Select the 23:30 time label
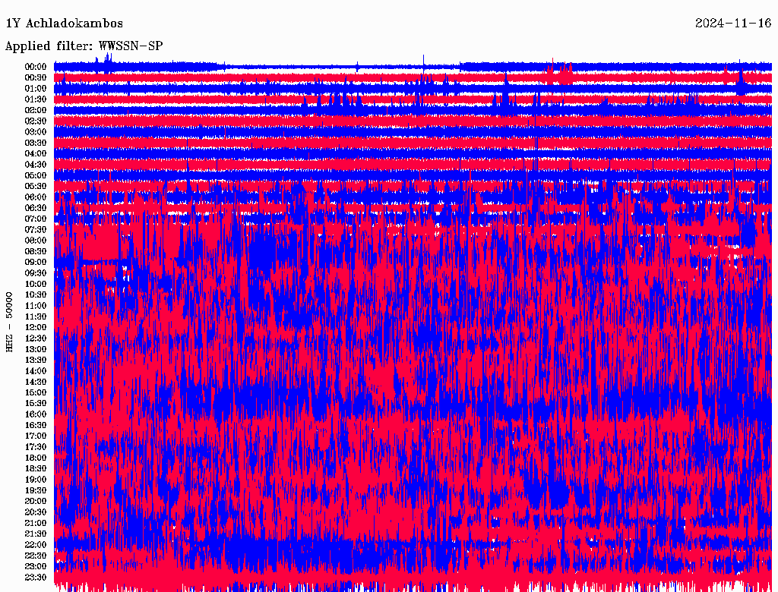Screen dimensions: 778x592 coord(36,577)
